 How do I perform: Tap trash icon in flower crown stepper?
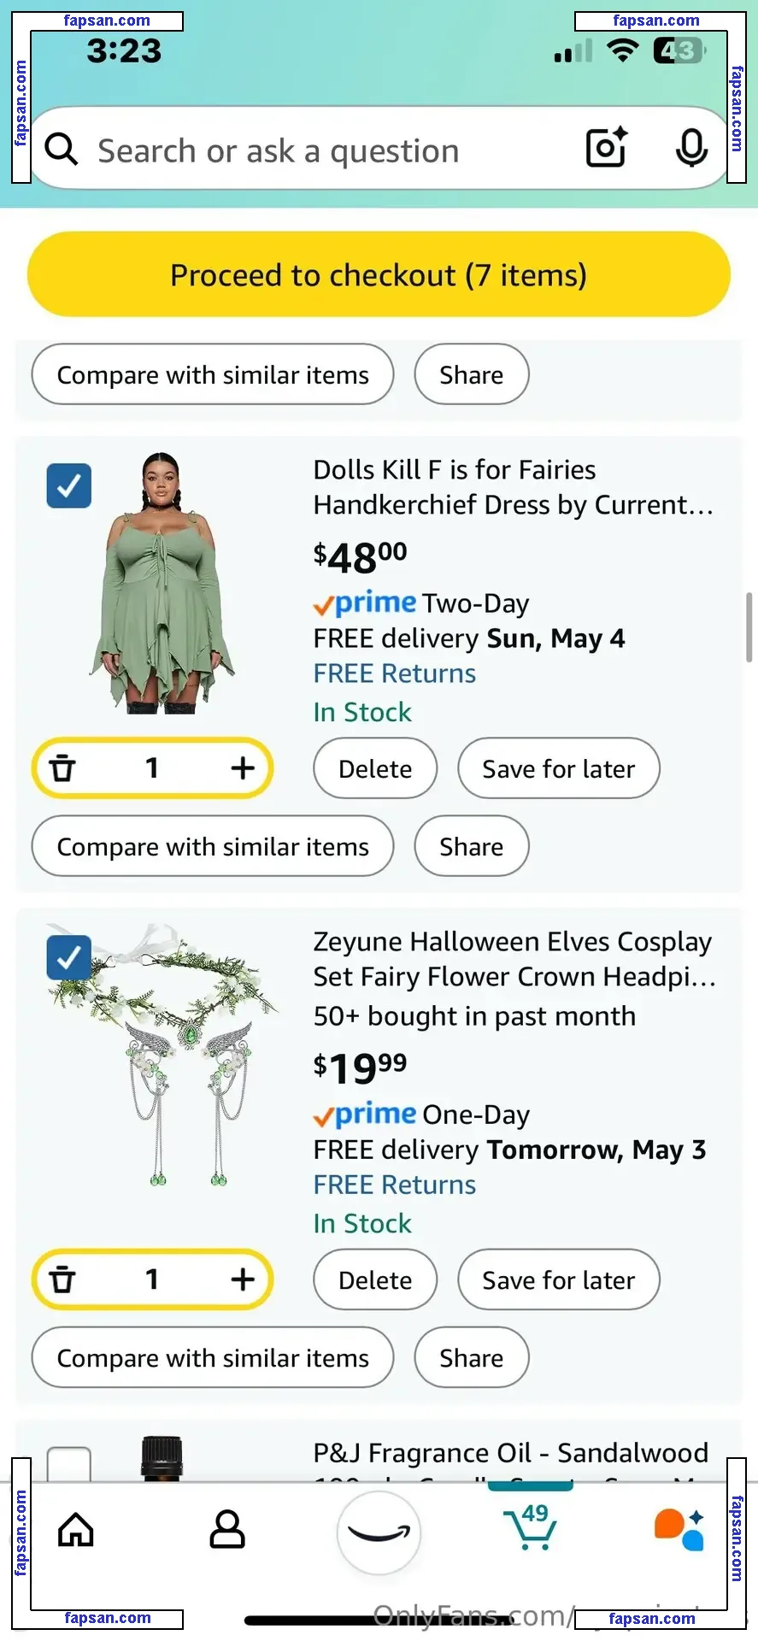point(62,1279)
